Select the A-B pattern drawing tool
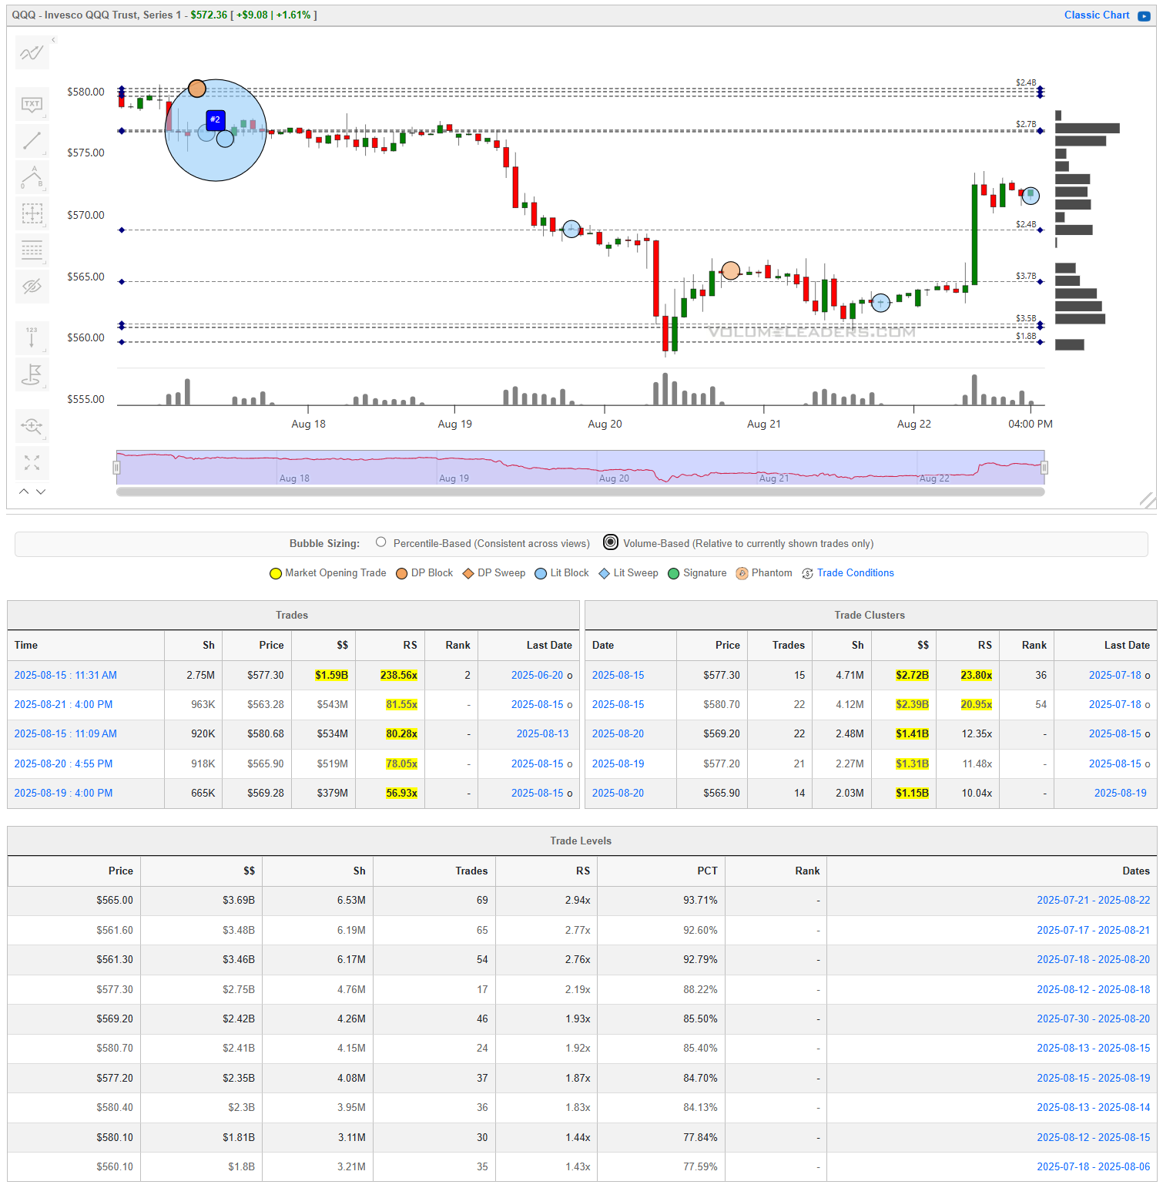Viewport: 1163px width, 1188px height. (32, 176)
